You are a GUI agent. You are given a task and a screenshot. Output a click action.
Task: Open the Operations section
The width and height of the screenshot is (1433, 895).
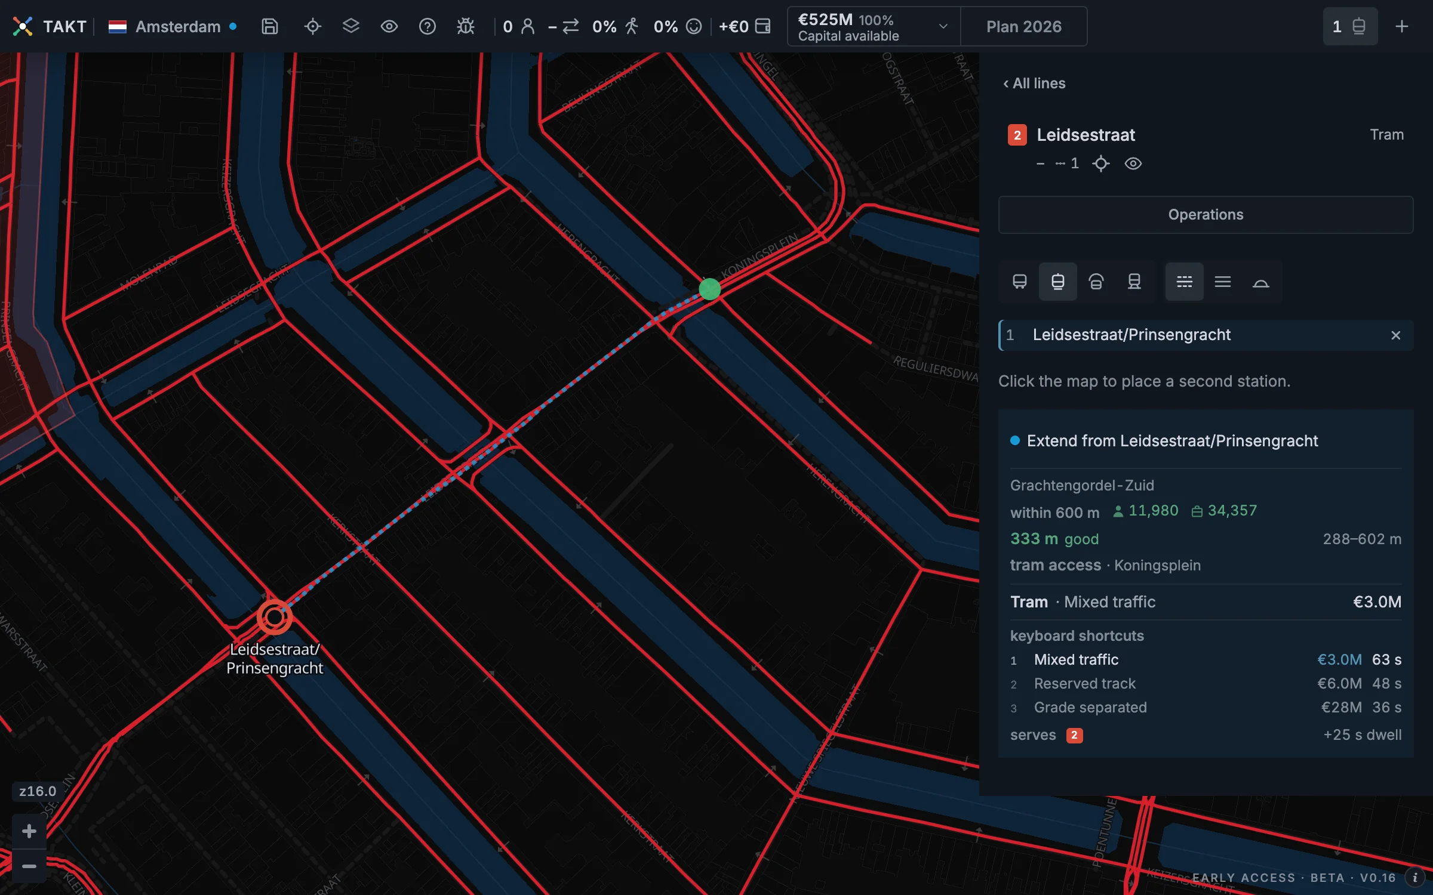pyautogui.click(x=1206, y=215)
